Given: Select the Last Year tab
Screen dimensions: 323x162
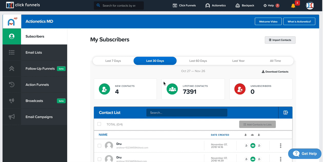Looking at the screenshot, I should [238, 61].
